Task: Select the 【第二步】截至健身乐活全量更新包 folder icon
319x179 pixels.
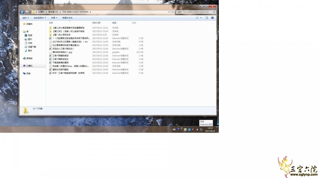Action: click(x=51, y=28)
